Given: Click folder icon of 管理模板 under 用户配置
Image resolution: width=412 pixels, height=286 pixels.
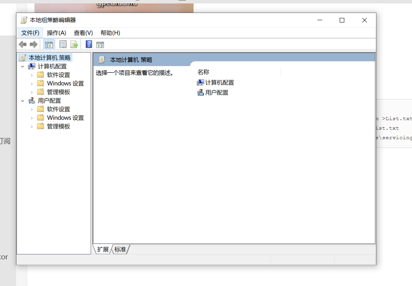Looking at the screenshot, I should tap(41, 126).
